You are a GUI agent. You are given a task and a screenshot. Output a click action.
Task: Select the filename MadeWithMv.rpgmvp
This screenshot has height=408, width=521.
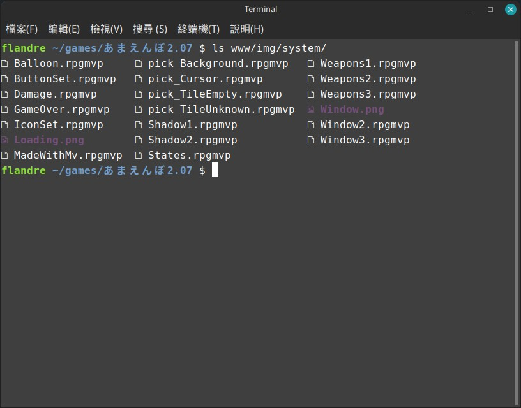[68, 155]
